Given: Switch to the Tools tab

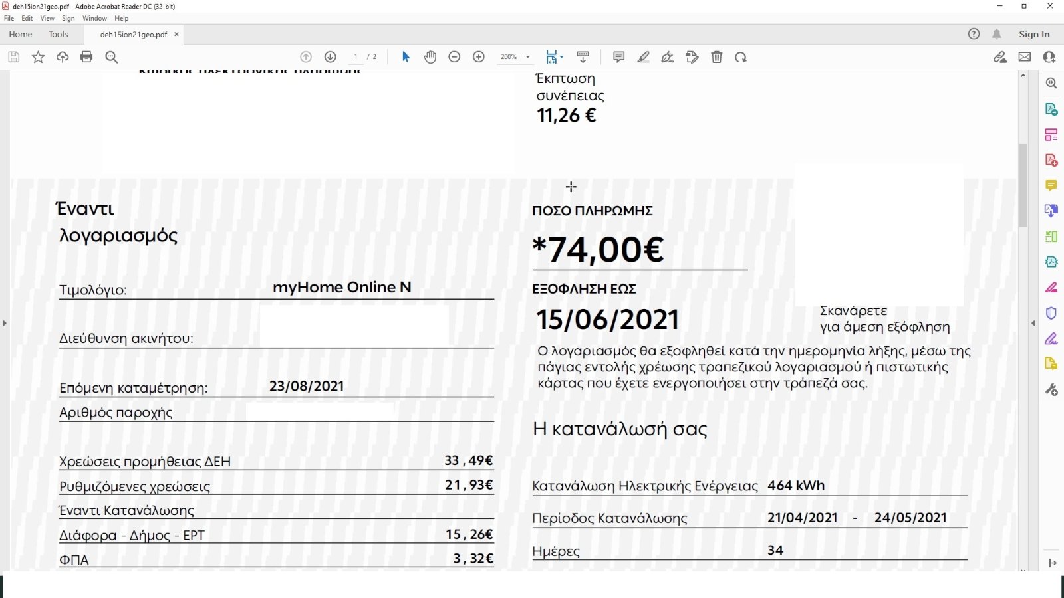Looking at the screenshot, I should pyautogui.click(x=59, y=34).
